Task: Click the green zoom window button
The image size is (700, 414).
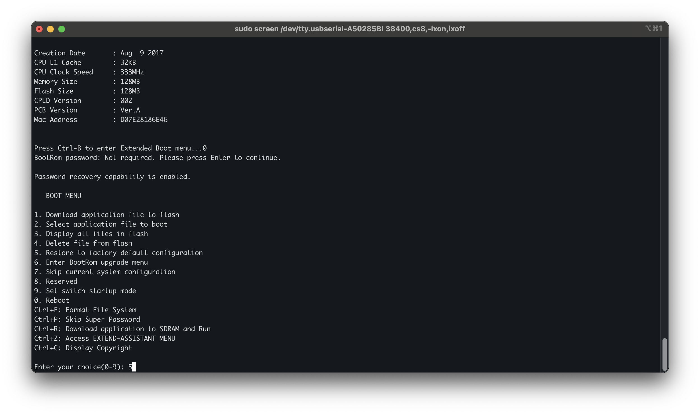Action: (x=62, y=29)
